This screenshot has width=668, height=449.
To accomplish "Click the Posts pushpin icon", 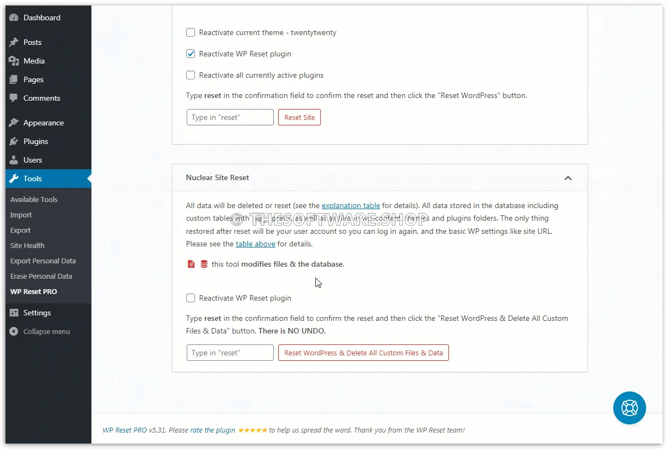I will pyautogui.click(x=14, y=42).
